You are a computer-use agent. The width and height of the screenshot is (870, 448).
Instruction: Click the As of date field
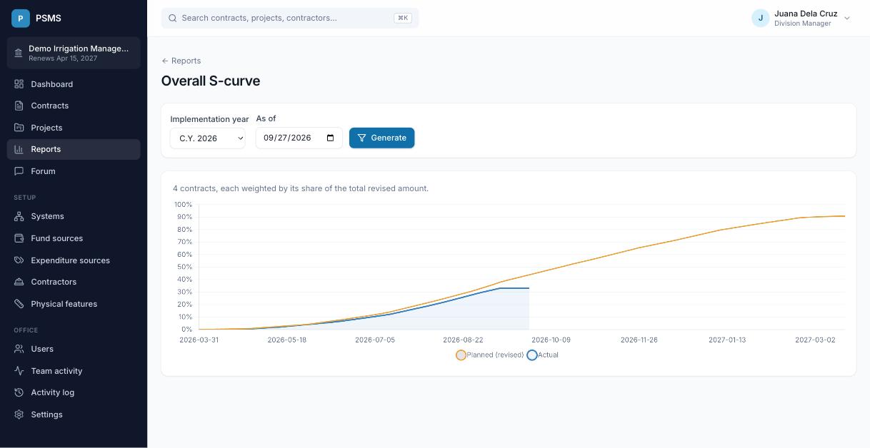coord(299,138)
